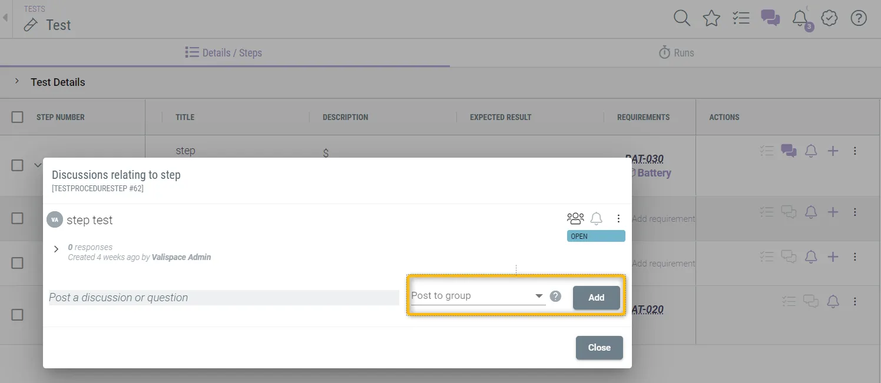The height and width of the screenshot is (383, 881).
Task: Expand the 0 responses chevron
Action: click(x=57, y=249)
